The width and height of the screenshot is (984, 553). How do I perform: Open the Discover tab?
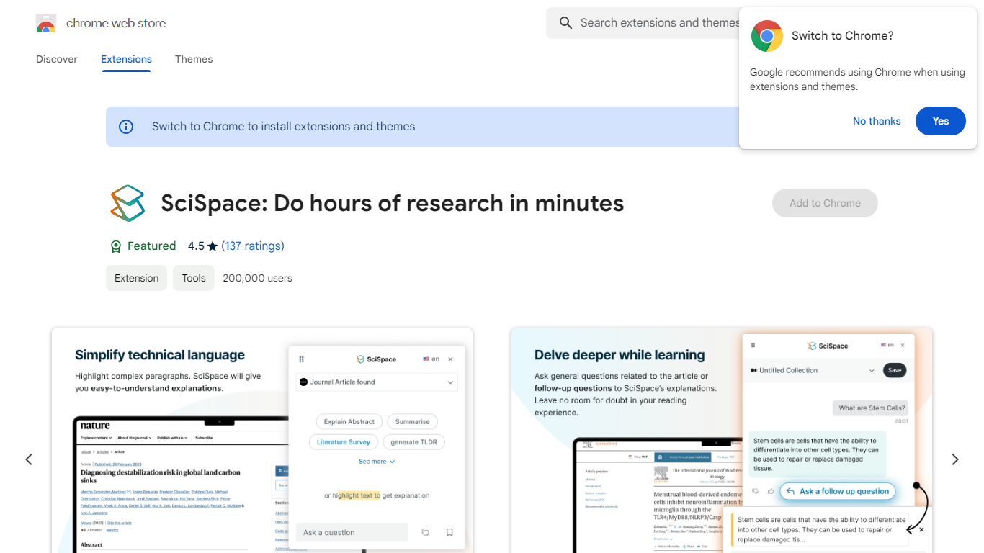[x=57, y=59]
